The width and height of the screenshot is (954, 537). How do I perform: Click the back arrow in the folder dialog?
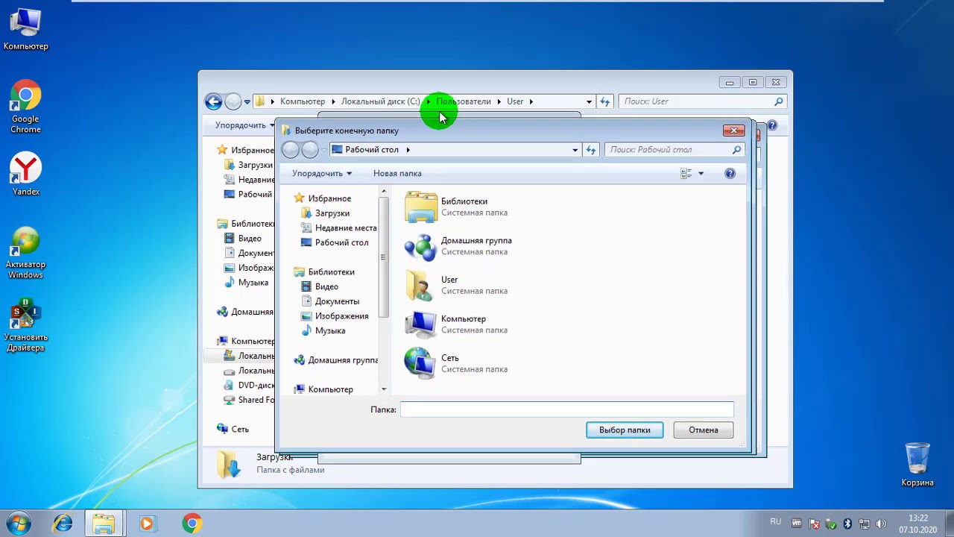coord(291,150)
